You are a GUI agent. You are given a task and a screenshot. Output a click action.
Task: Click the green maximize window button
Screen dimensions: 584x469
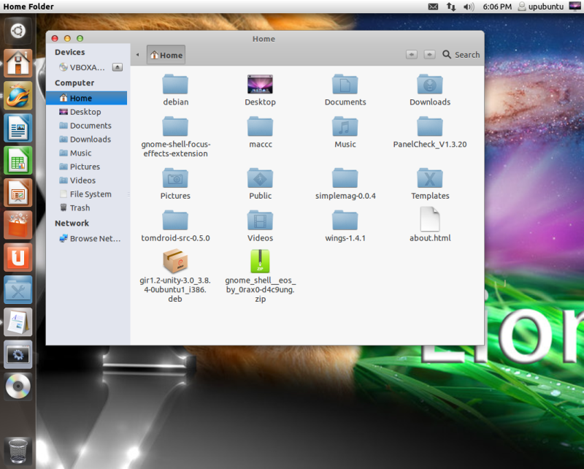tap(80, 39)
